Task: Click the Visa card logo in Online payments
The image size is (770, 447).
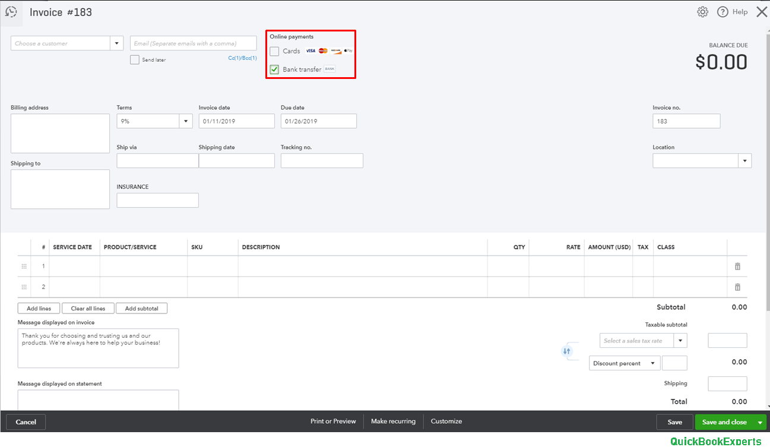Action: click(x=309, y=50)
